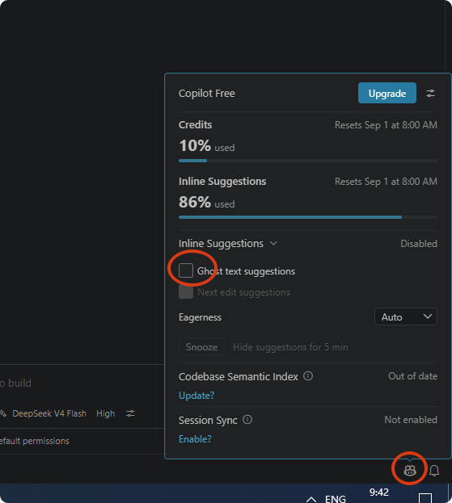Click the Copilot Free plan title

[206, 94]
